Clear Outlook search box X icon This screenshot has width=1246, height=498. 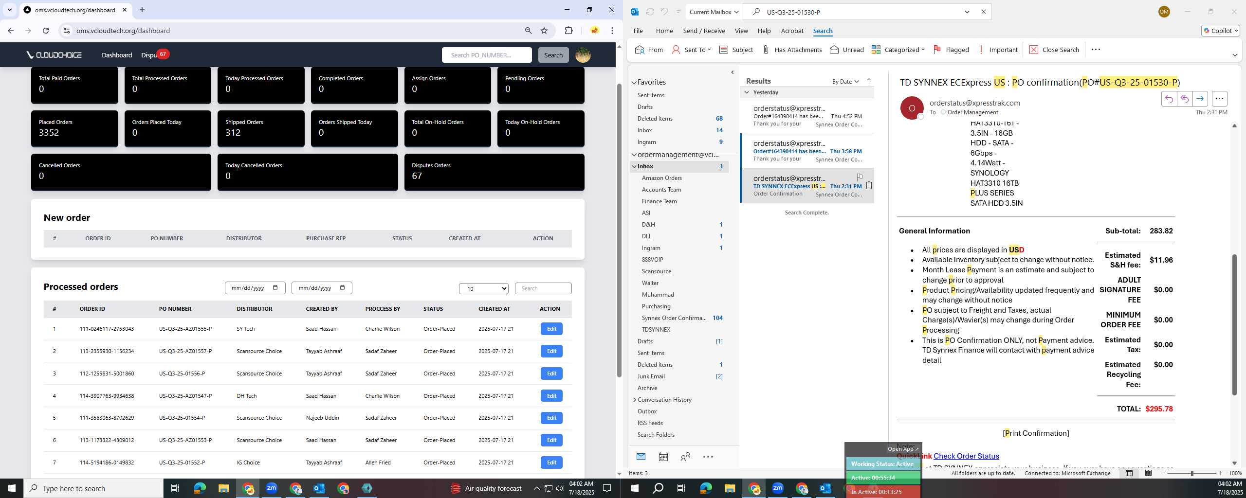983,12
